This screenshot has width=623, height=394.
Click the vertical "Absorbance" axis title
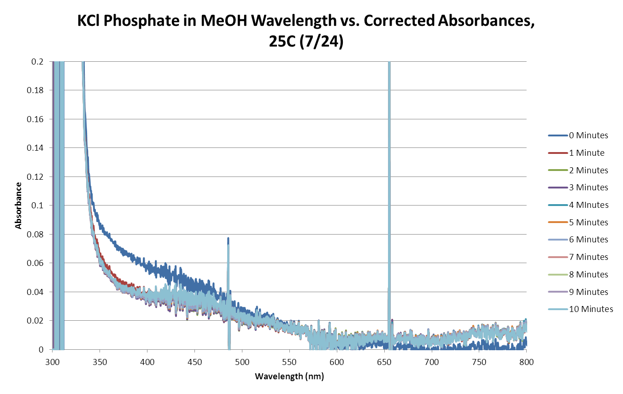[x=18, y=206]
